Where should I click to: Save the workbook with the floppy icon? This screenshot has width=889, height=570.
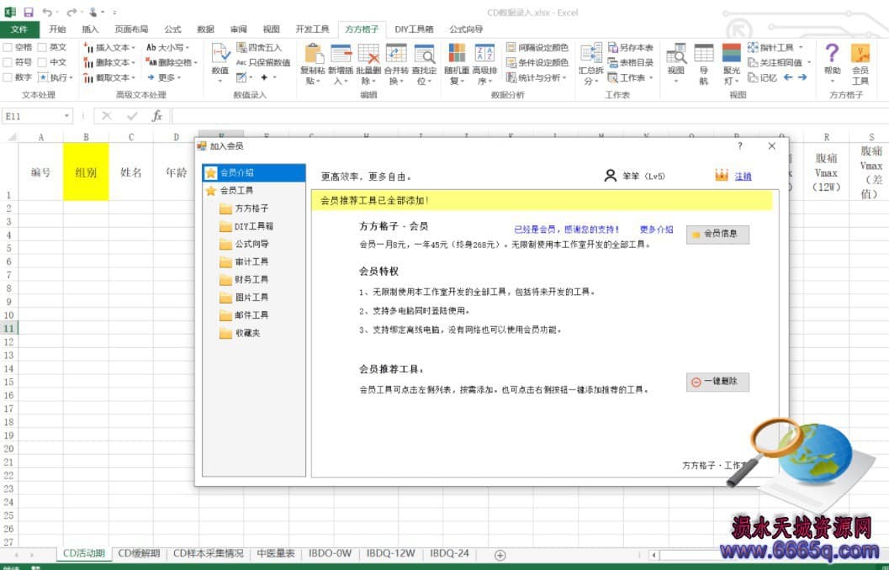coord(29,12)
